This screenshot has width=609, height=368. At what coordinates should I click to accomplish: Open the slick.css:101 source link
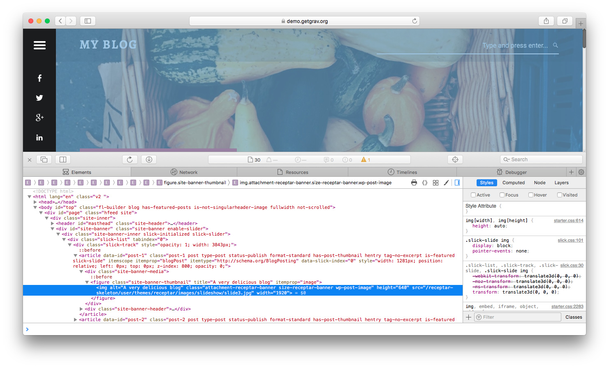pyautogui.click(x=570, y=241)
